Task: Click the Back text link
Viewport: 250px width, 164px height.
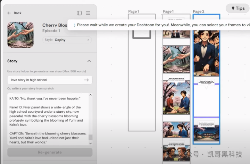Action: click(x=18, y=13)
